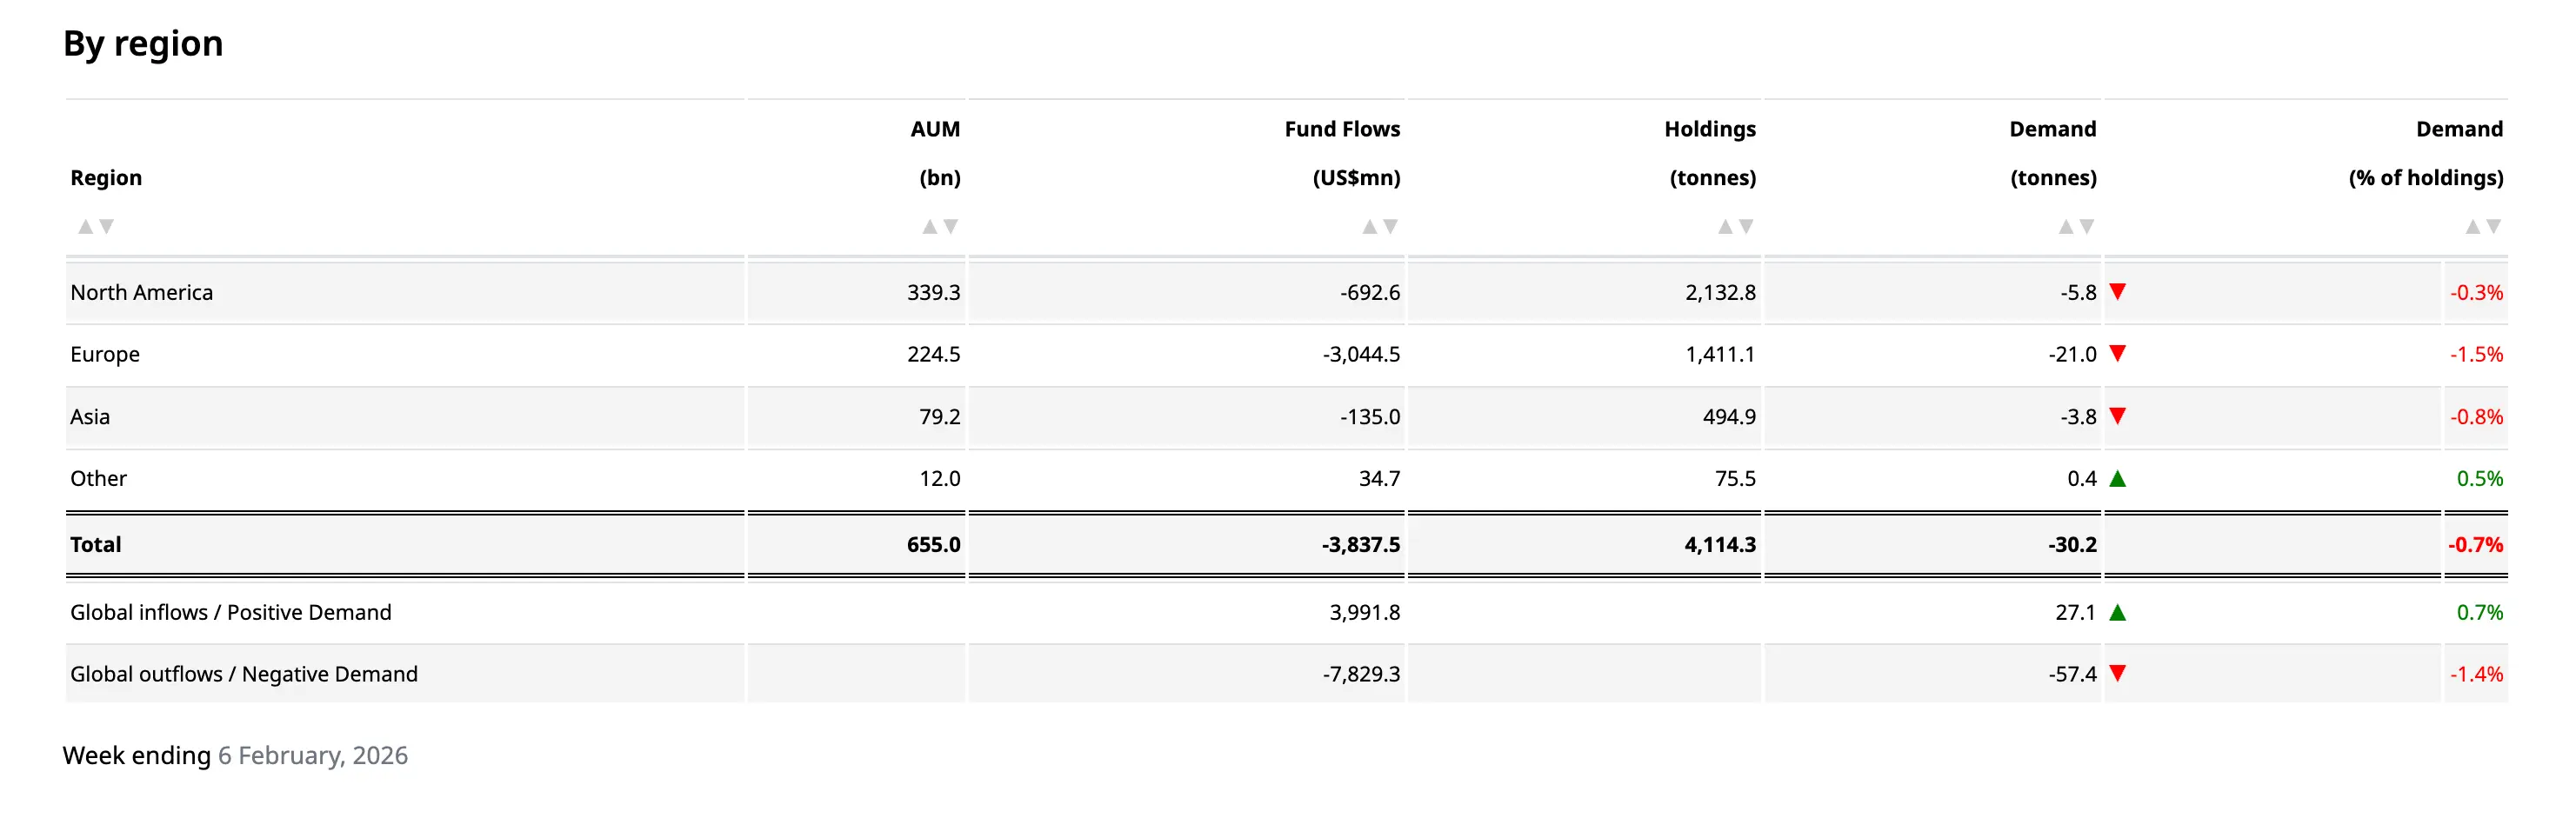This screenshot has width=2576, height=838.
Task: Sort Demand (tonnes) descending with down arrow
Action: pos(2087,227)
